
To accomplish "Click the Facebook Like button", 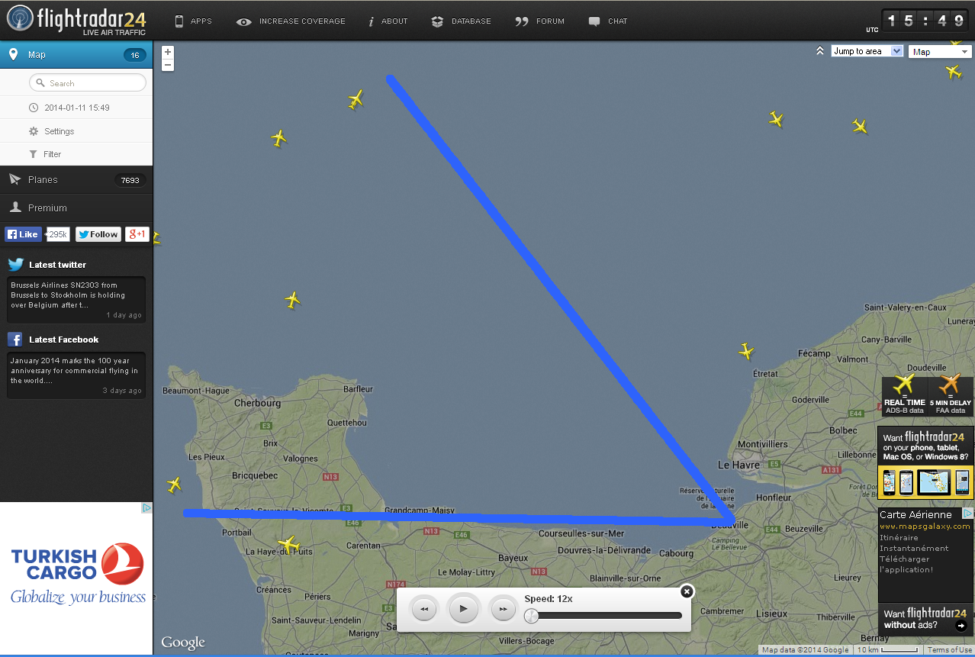I will pyautogui.click(x=23, y=234).
